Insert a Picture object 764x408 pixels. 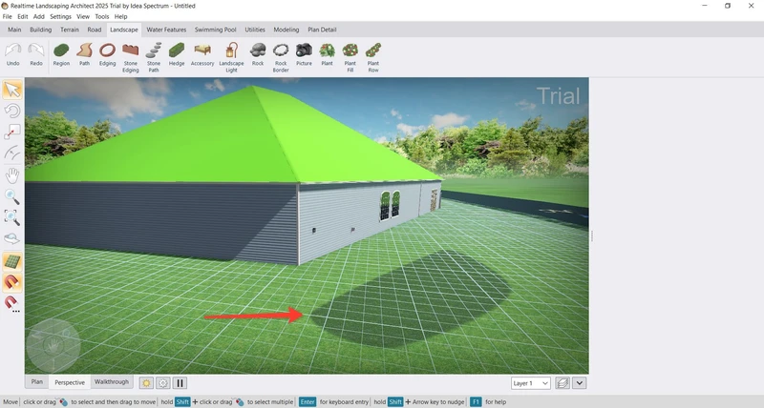[304, 53]
